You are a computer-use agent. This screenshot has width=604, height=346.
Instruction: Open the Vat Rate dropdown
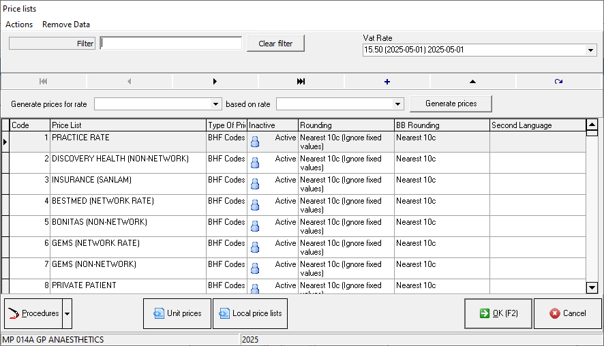click(x=590, y=50)
